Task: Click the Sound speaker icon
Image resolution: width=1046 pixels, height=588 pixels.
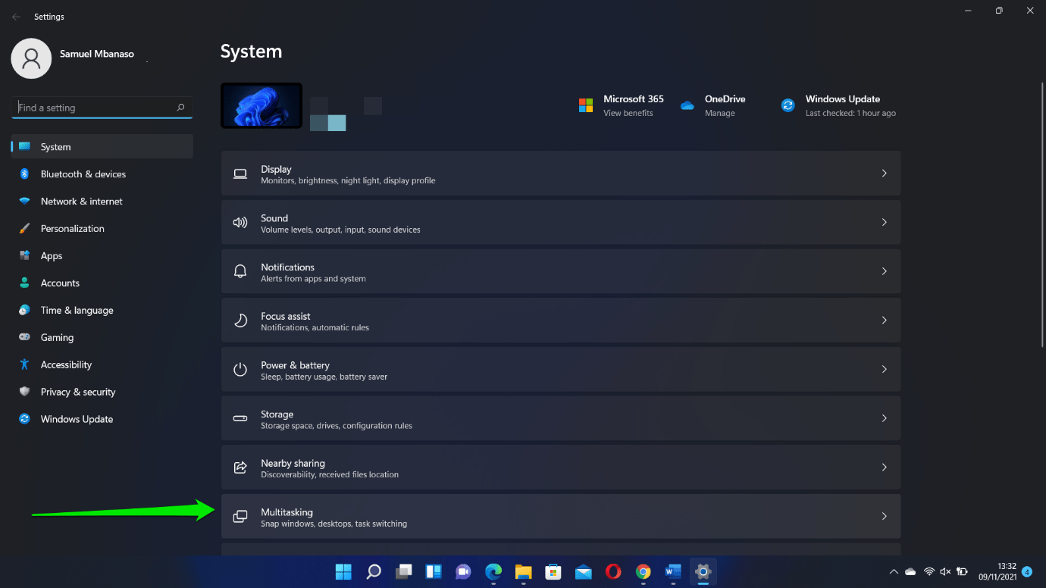Action: (240, 223)
